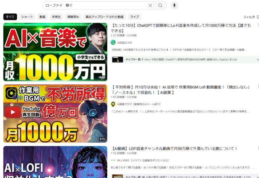Click the chapter preview thumbnail beside チャプター数: 7

(x=118, y=60)
